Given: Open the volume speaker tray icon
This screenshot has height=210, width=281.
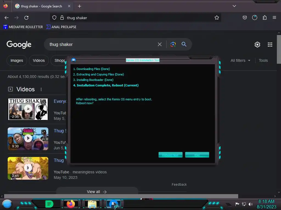Looking at the screenshot, I should click(250, 204).
